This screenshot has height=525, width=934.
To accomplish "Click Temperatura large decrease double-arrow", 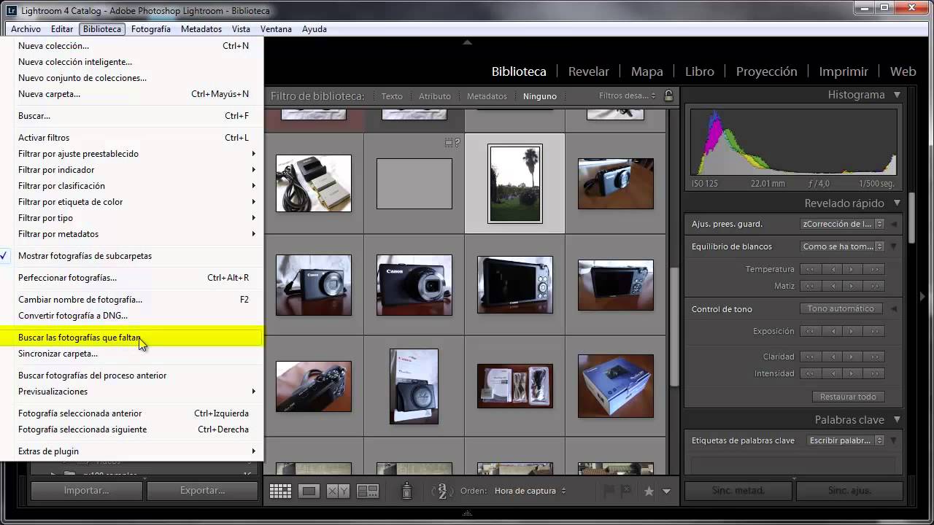I will click(809, 269).
